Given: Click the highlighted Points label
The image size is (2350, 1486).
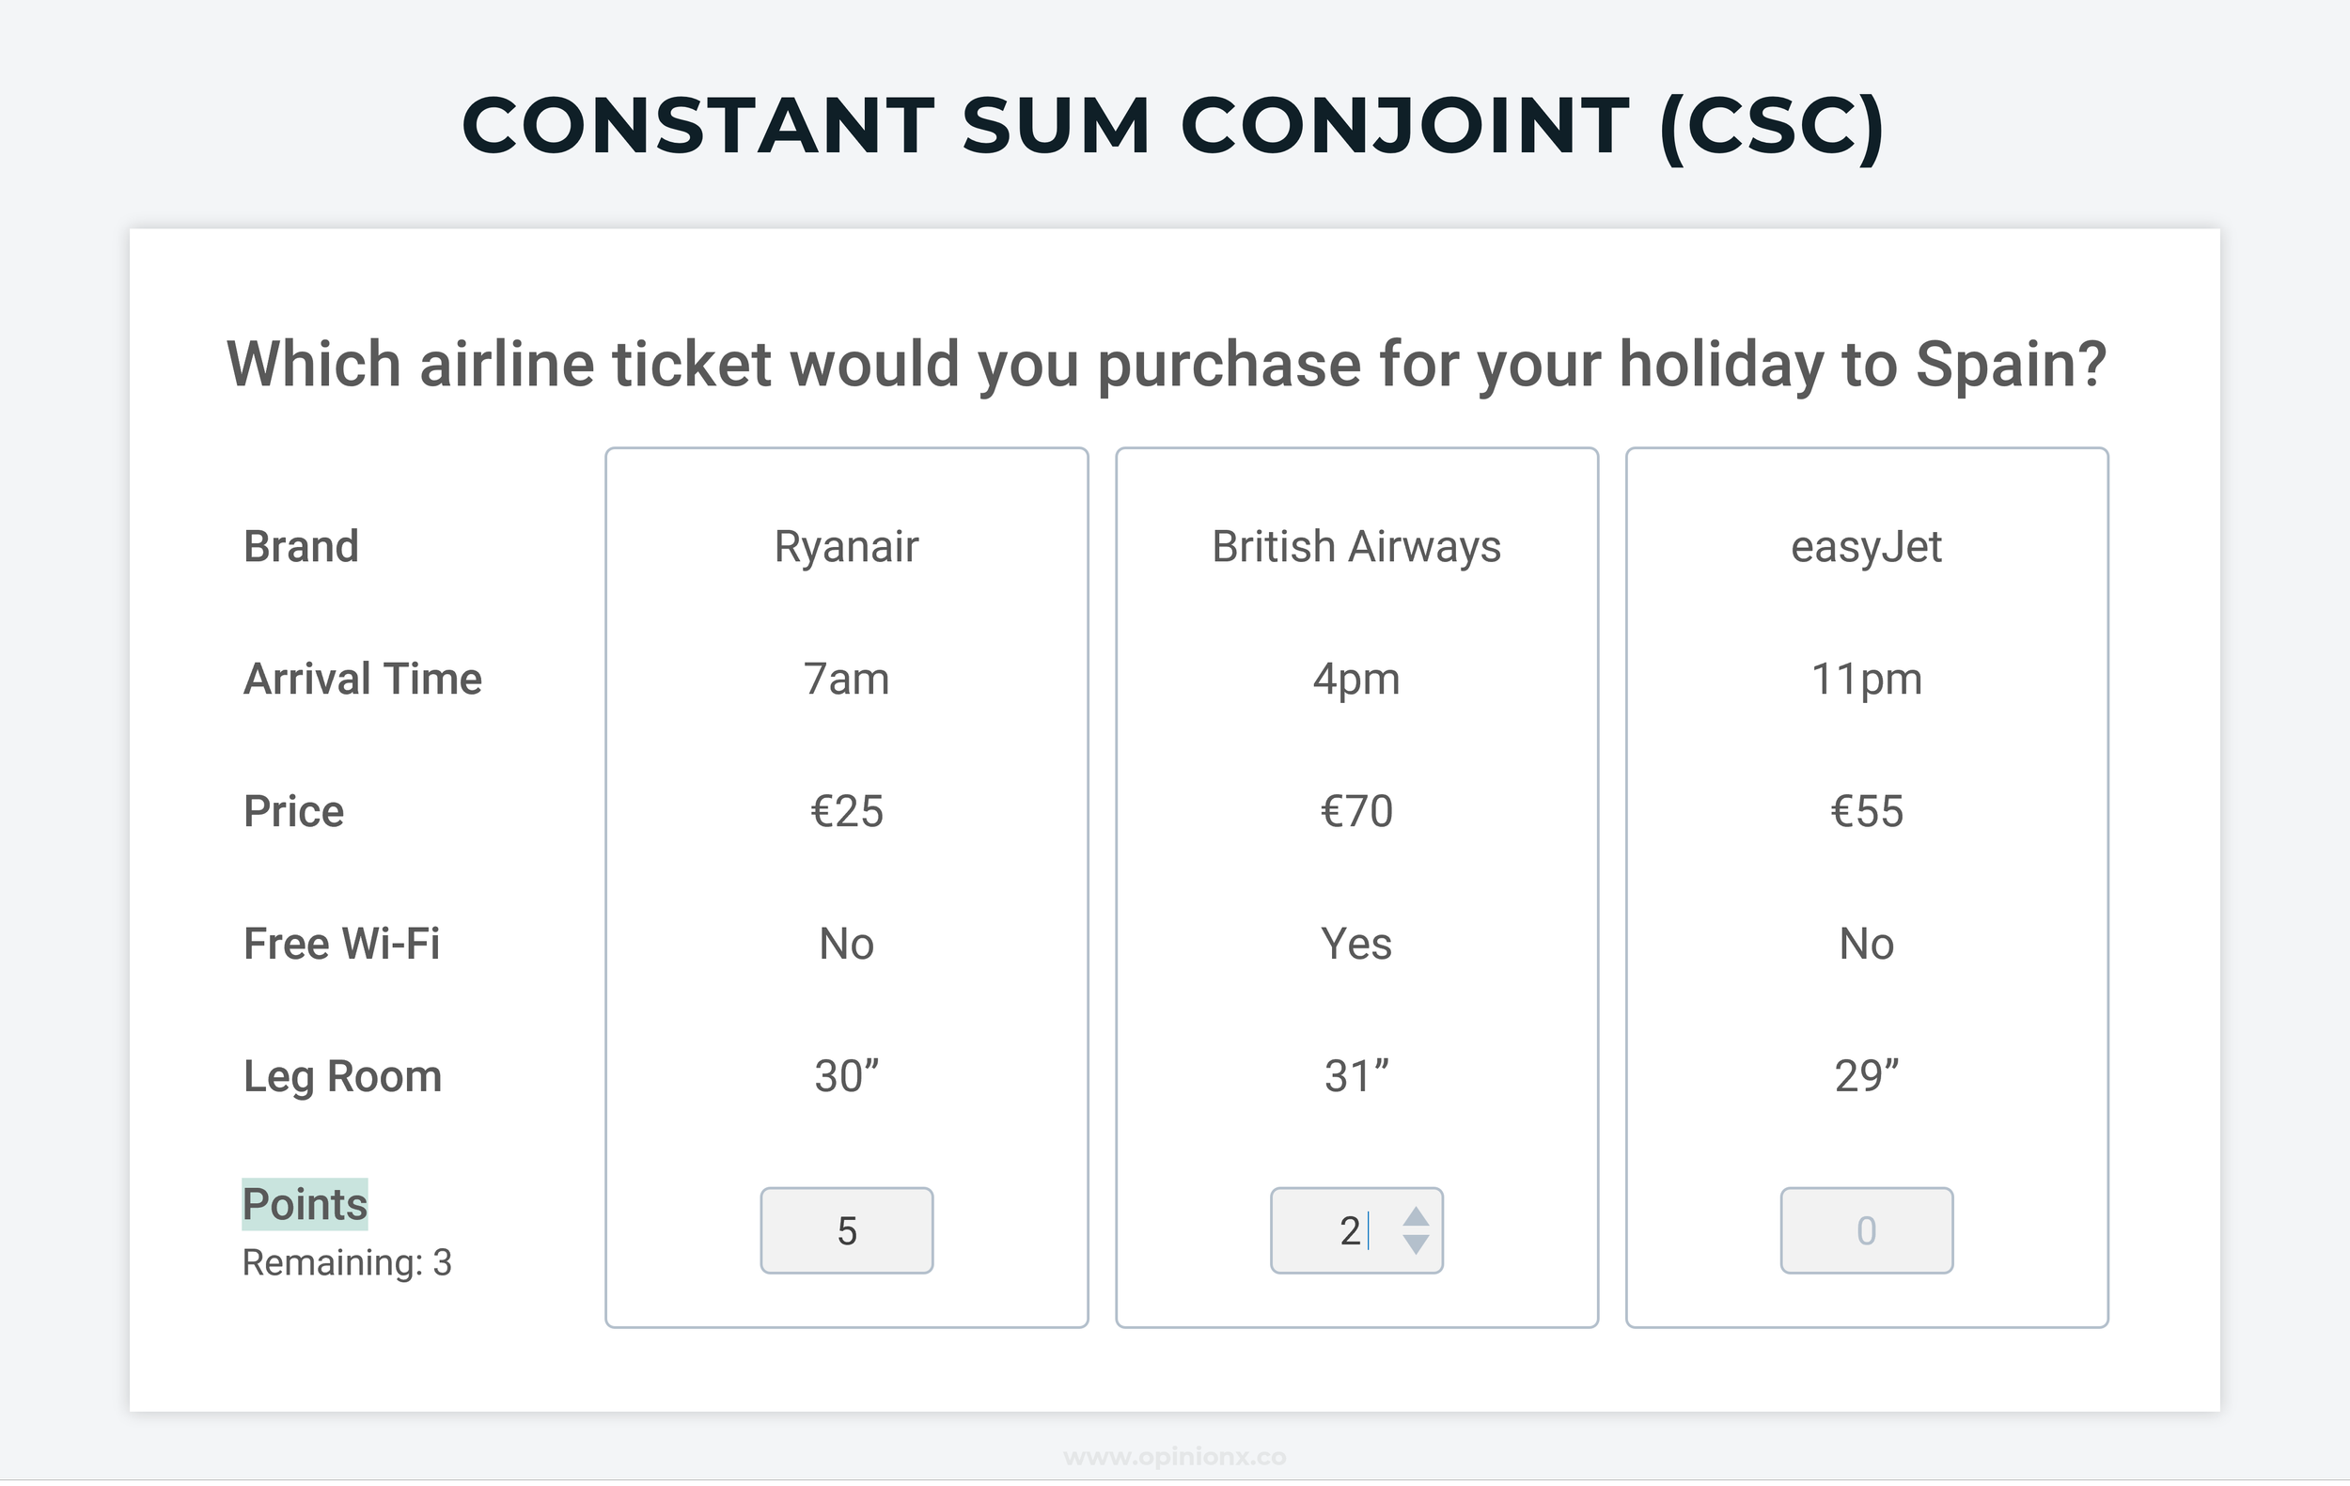Looking at the screenshot, I should 305,1204.
